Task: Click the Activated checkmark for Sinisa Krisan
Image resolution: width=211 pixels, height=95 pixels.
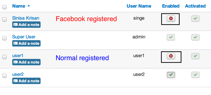Action: point(195,18)
